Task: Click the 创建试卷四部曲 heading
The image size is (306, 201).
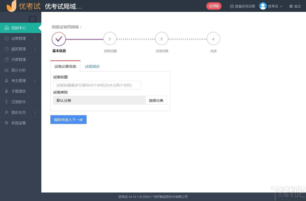Action: click(x=67, y=27)
